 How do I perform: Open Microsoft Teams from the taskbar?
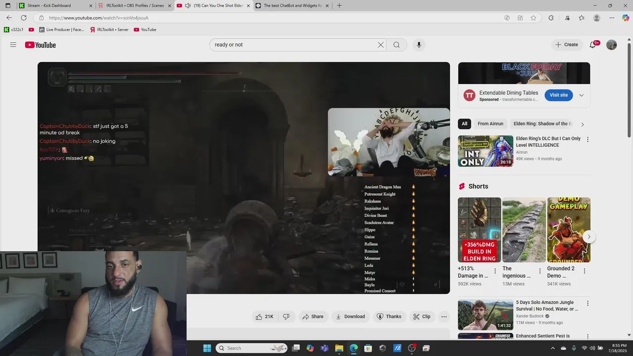[325, 348]
